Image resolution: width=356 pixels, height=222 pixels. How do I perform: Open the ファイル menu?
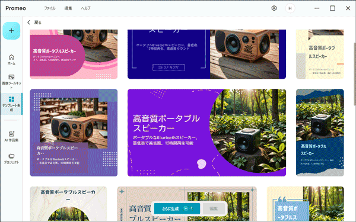tap(50, 8)
